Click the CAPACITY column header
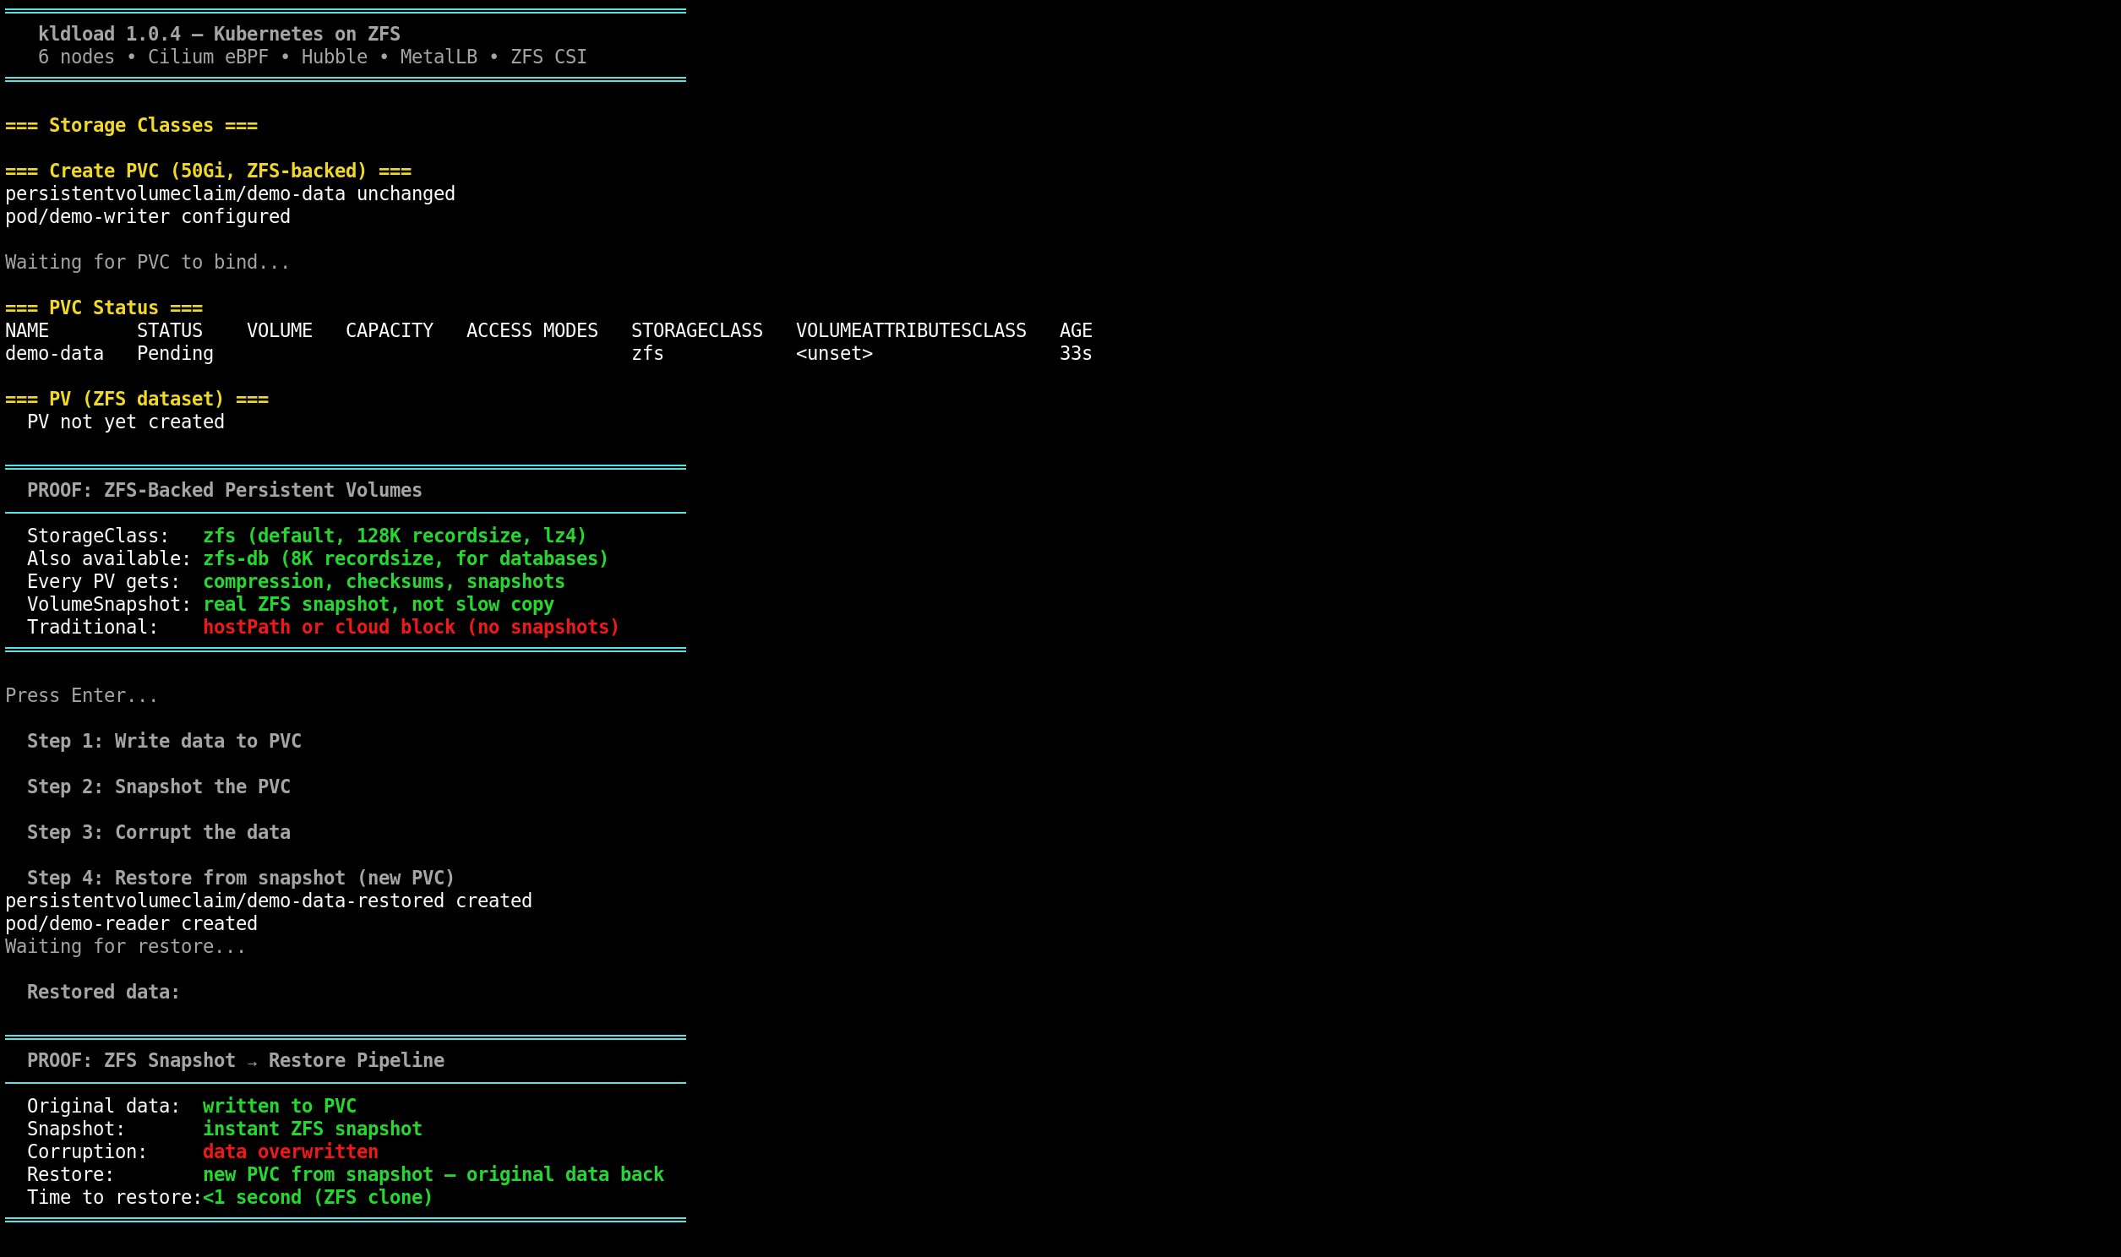The width and height of the screenshot is (2121, 1257). [x=390, y=331]
